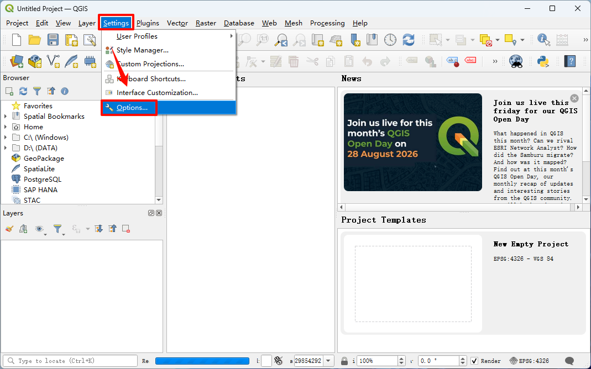Open the Python Console icon
Viewport: 591px width, 369px height.
(x=543, y=61)
